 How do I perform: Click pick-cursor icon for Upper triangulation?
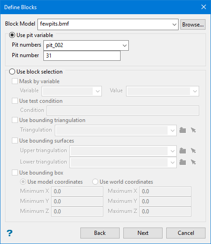tap(194, 151)
